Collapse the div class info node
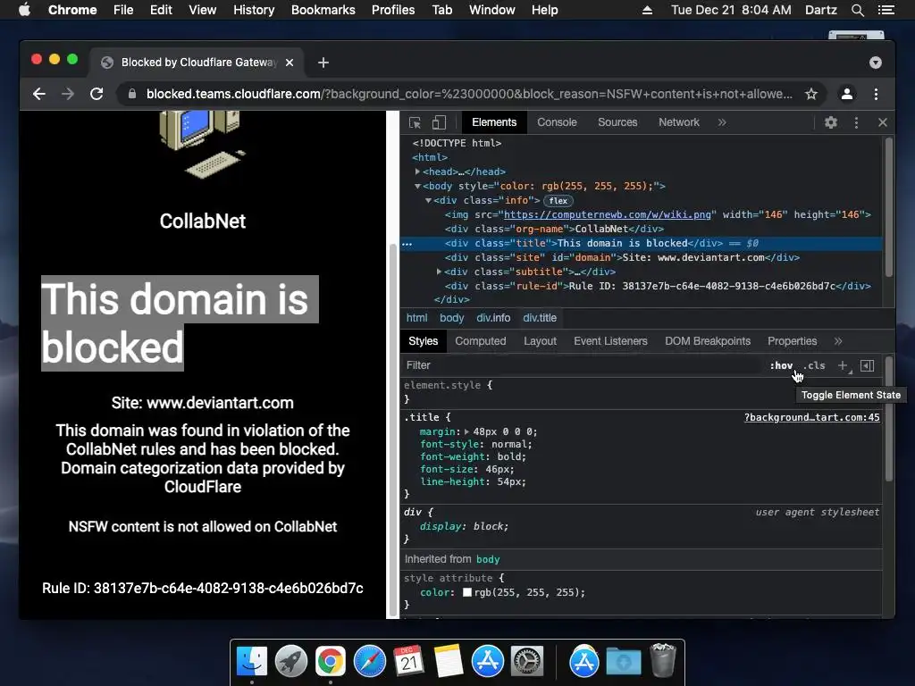 tap(428, 200)
